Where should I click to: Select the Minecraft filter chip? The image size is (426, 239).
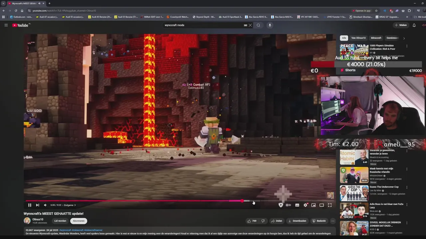[376, 38]
